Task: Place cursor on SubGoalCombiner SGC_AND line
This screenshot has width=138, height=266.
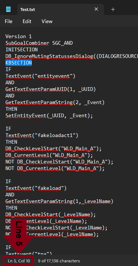Action: [x=39, y=43]
